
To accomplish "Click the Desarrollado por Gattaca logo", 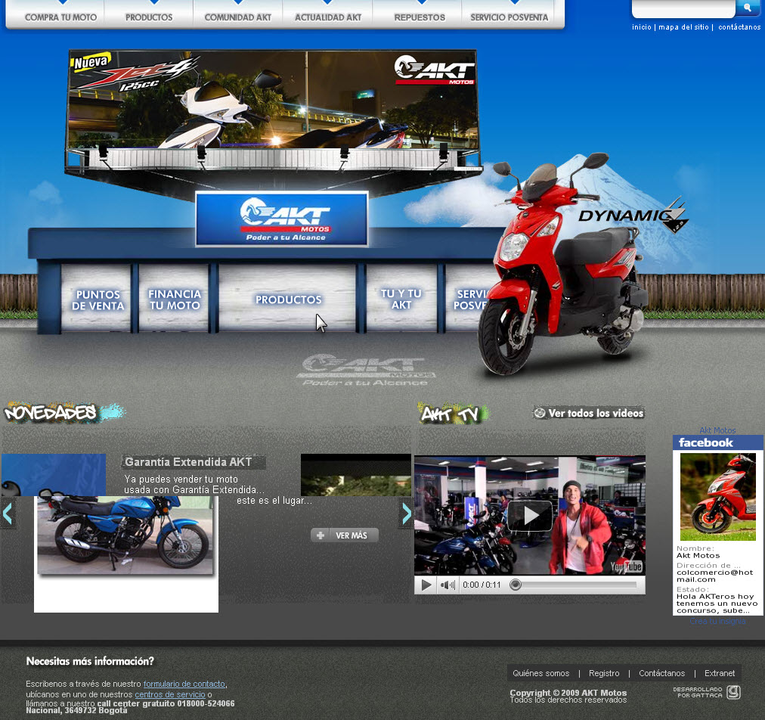I will click(x=707, y=692).
